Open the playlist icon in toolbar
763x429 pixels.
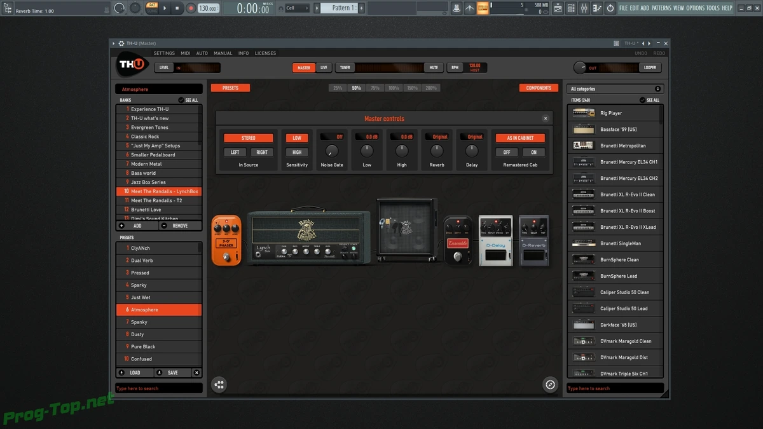pos(558,8)
